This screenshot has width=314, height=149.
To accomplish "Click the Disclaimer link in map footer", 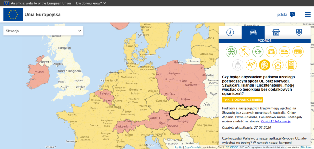I will pyautogui.click(x=307, y=147).
